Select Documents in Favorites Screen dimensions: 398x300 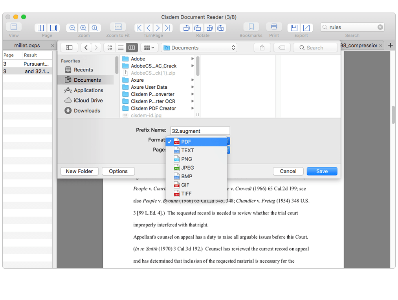click(x=86, y=80)
